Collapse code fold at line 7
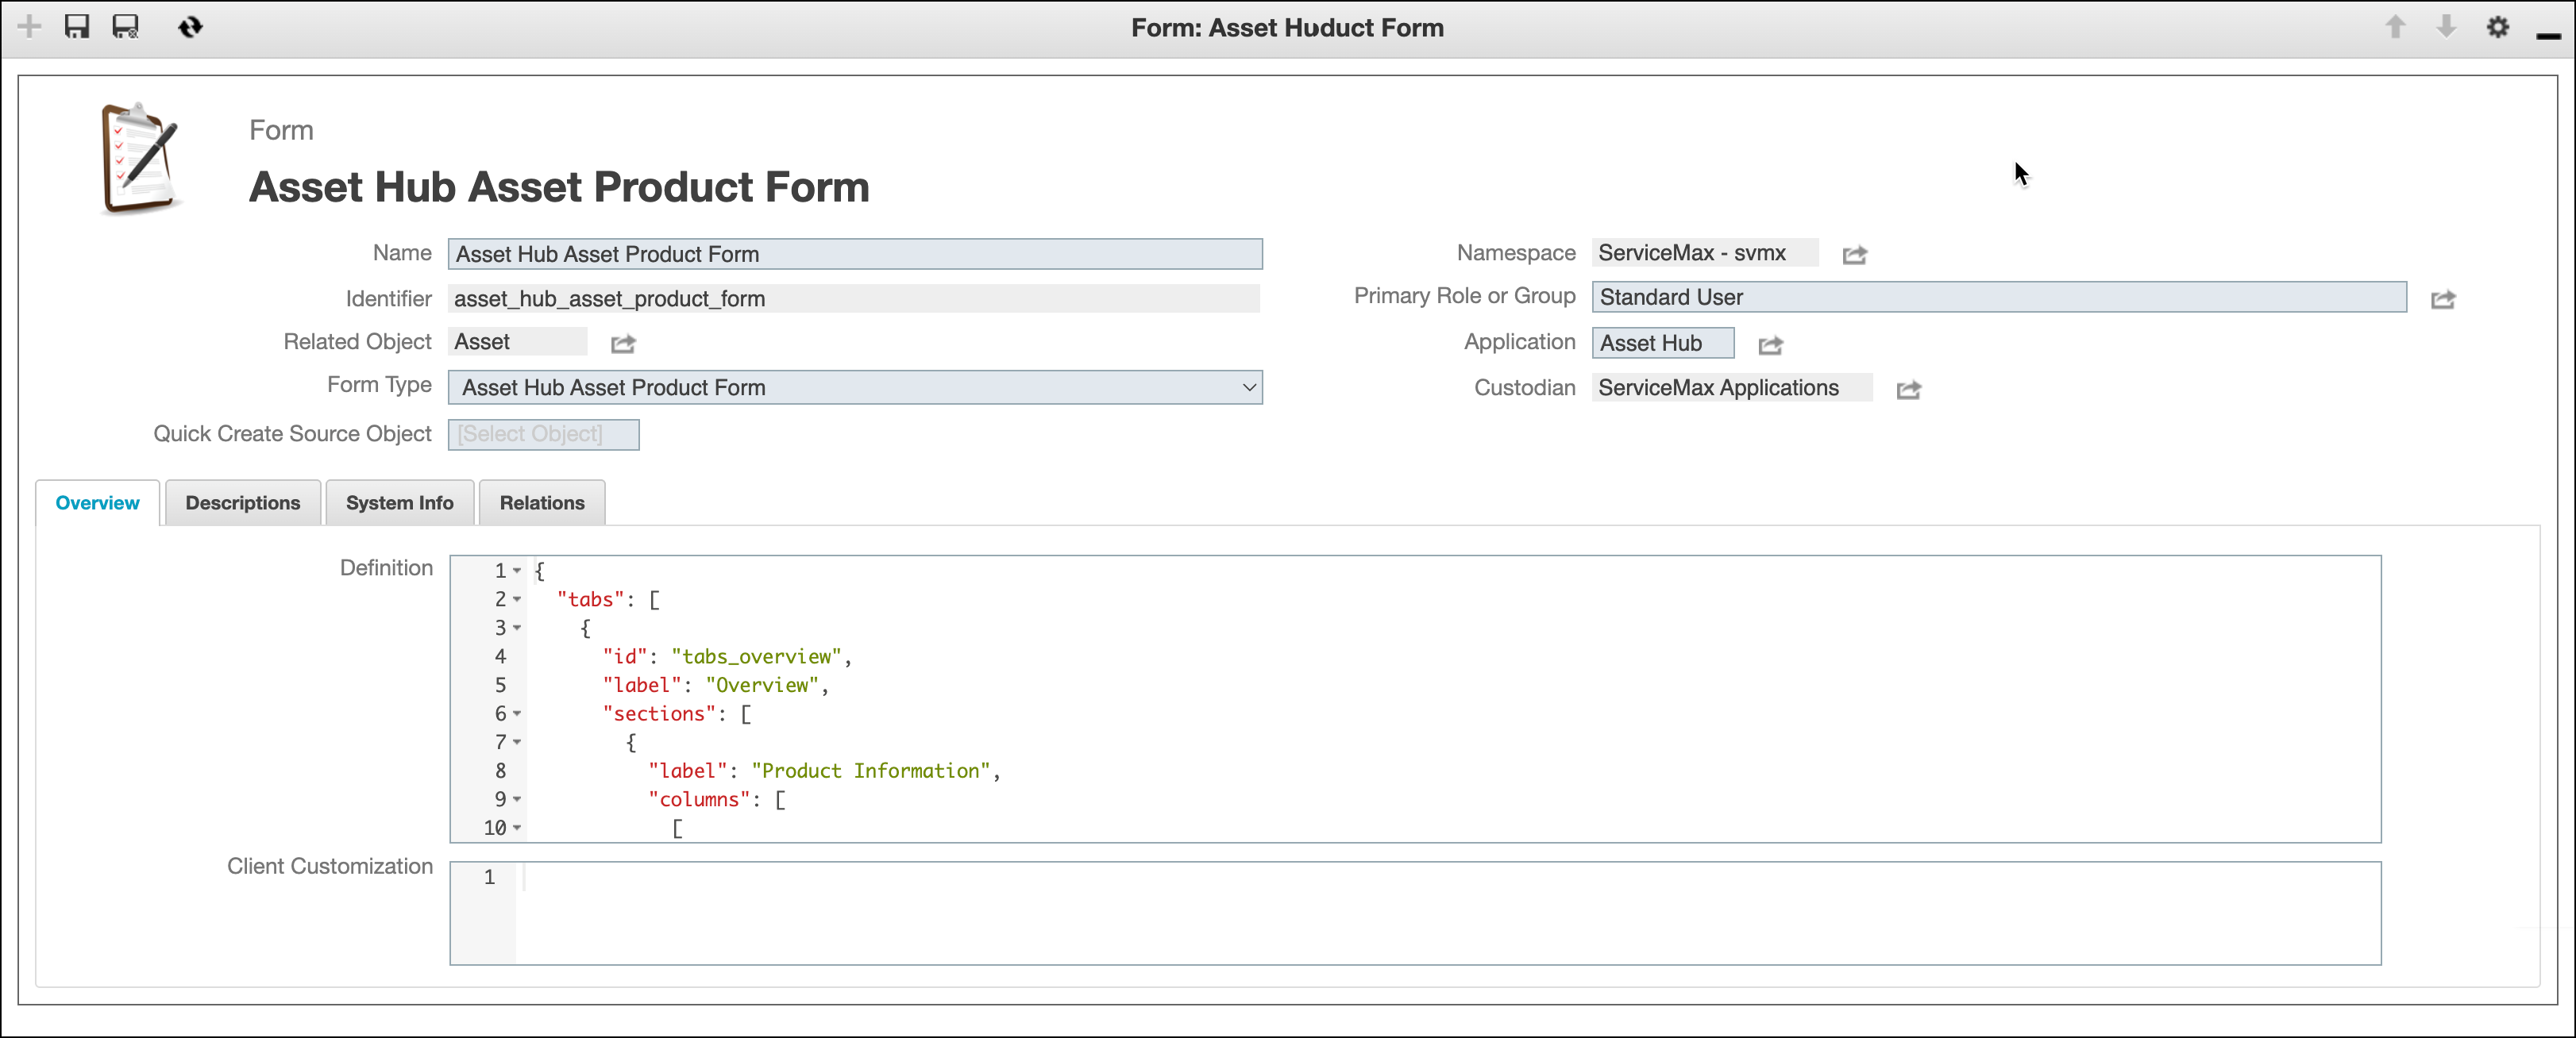This screenshot has height=1038, width=2576. (x=517, y=741)
